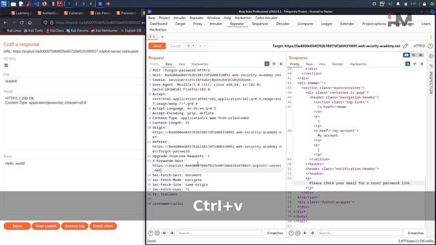Viewport: 436px width, 245px height.
Task: Click the Access log button
Action: 74,226
